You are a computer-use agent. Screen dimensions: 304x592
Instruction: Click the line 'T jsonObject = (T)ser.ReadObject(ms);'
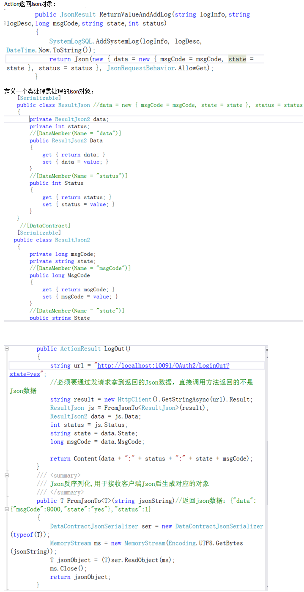pyautogui.click(x=112, y=560)
